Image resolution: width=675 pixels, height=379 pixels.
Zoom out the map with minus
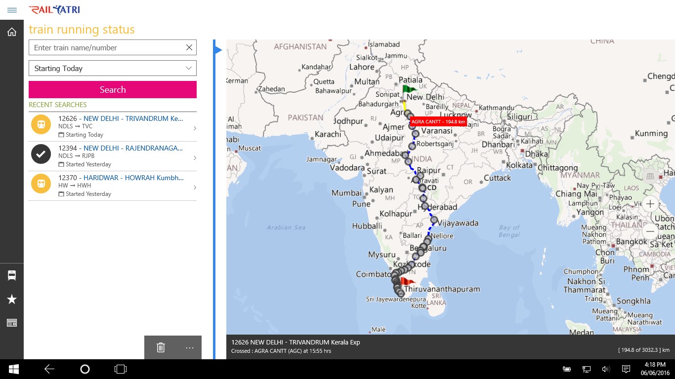click(650, 231)
